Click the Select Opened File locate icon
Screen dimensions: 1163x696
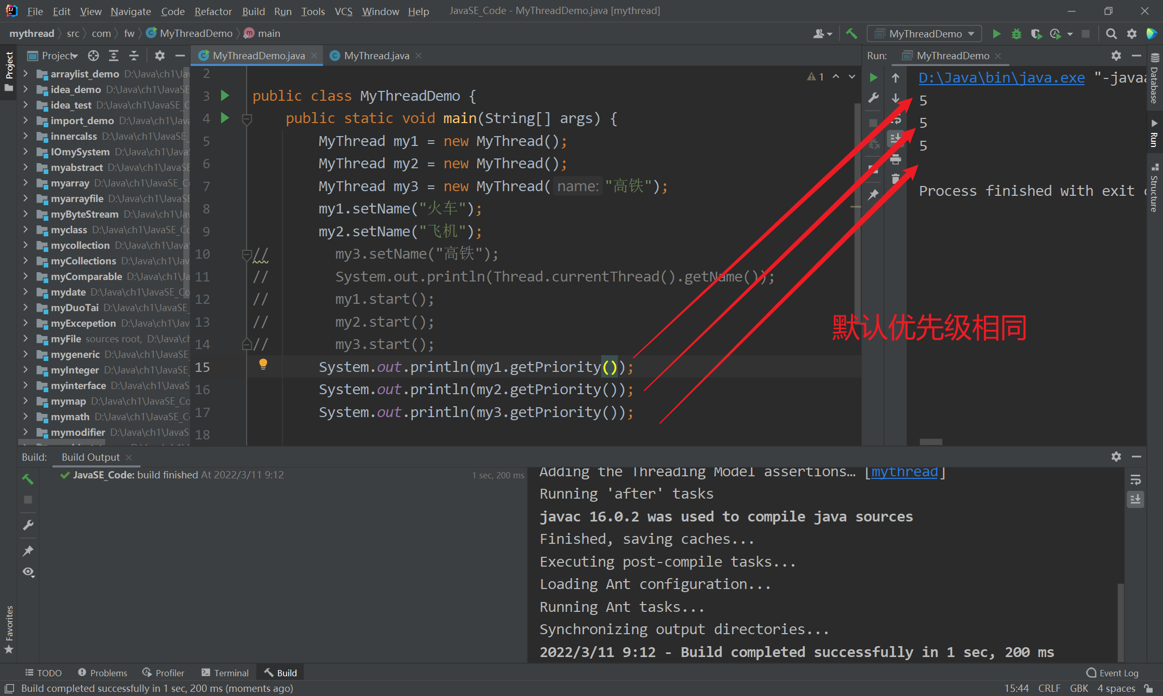tap(93, 56)
